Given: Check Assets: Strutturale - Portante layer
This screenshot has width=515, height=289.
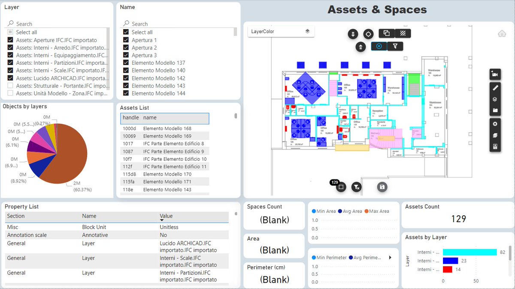Looking at the screenshot, I should (x=10, y=86).
